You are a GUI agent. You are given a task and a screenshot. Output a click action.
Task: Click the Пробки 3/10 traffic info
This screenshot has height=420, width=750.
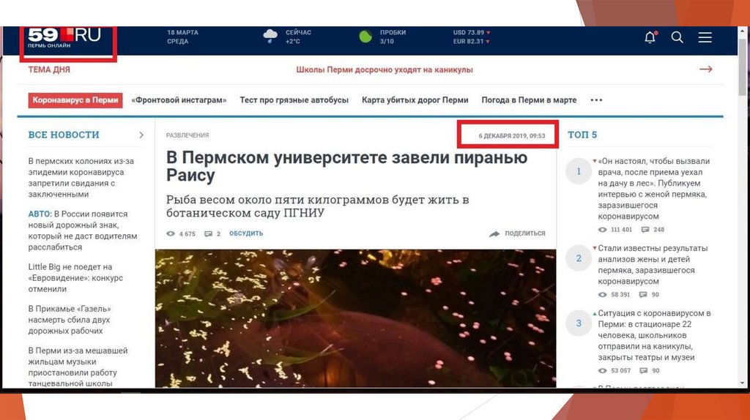point(393,37)
